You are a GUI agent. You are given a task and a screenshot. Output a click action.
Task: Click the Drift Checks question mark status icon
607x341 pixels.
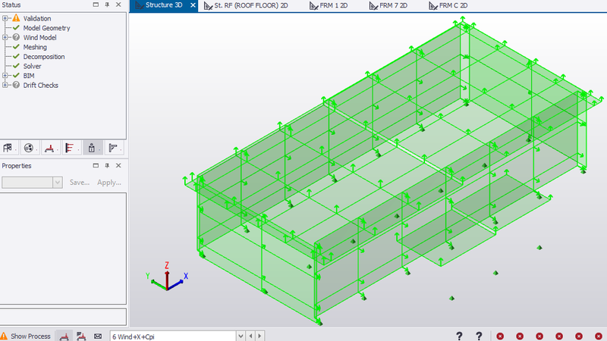[16, 85]
